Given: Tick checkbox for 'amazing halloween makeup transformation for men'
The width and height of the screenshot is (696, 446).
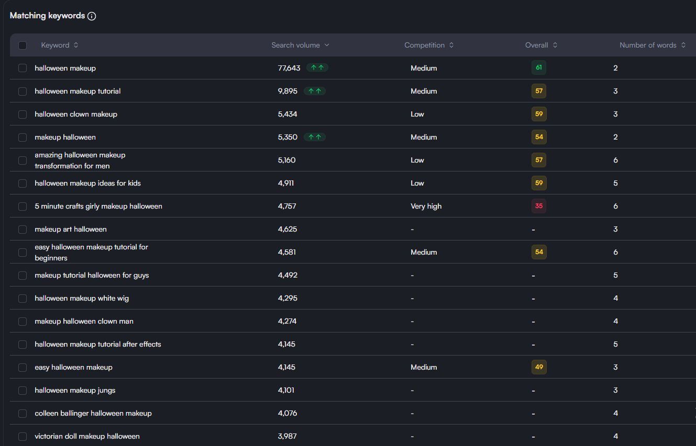Looking at the screenshot, I should point(23,161).
